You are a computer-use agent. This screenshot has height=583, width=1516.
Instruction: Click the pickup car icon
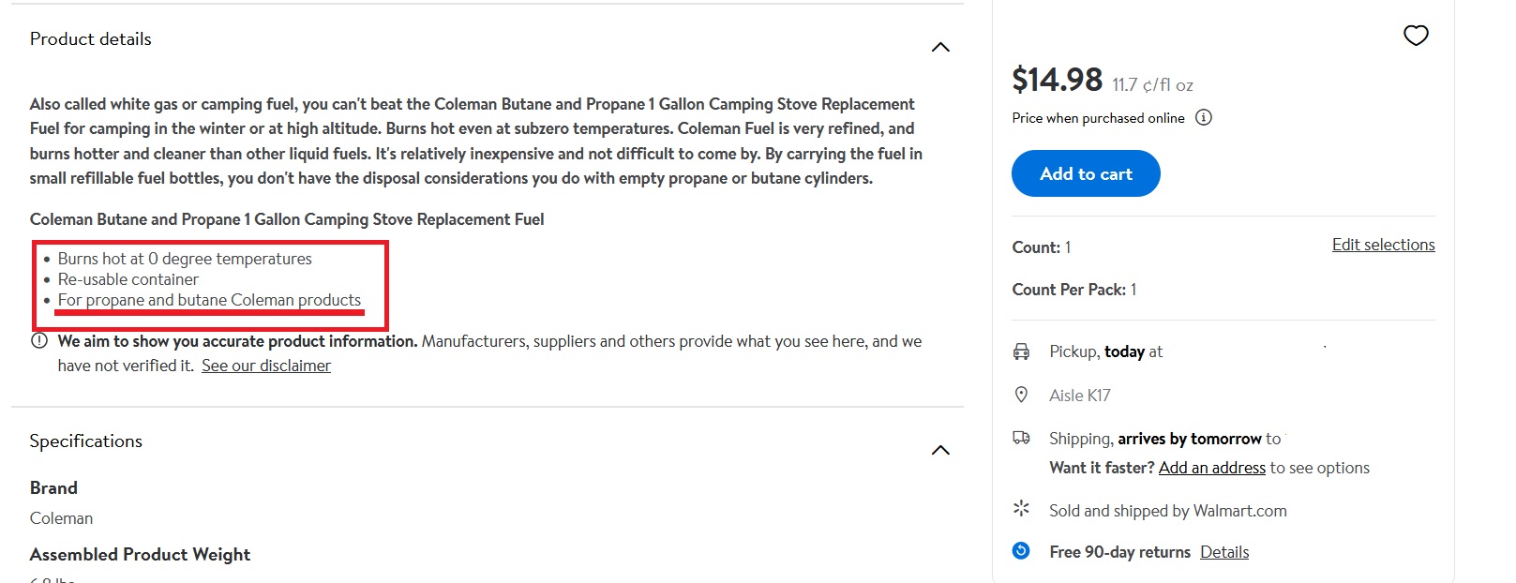tap(1021, 351)
